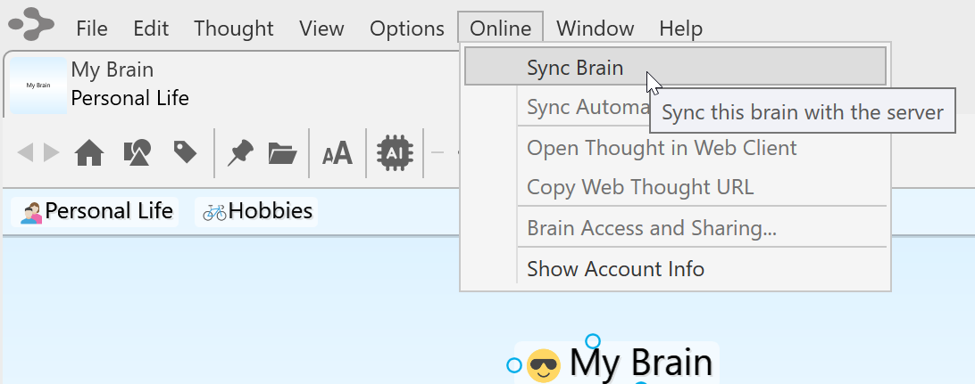Click the Home thought toolbar icon

[x=89, y=153]
